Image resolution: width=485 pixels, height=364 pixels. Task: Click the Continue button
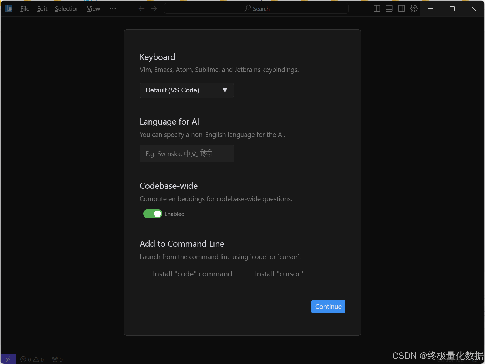pos(328,307)
